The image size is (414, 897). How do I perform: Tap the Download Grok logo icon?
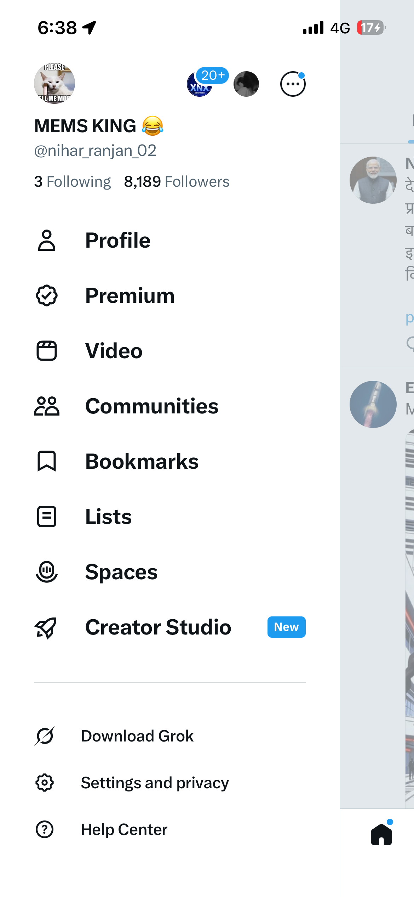45,736
